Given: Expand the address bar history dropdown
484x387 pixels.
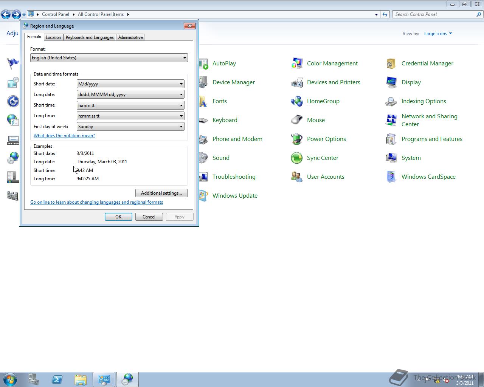Looking at the screenshot, I should 376,14.
